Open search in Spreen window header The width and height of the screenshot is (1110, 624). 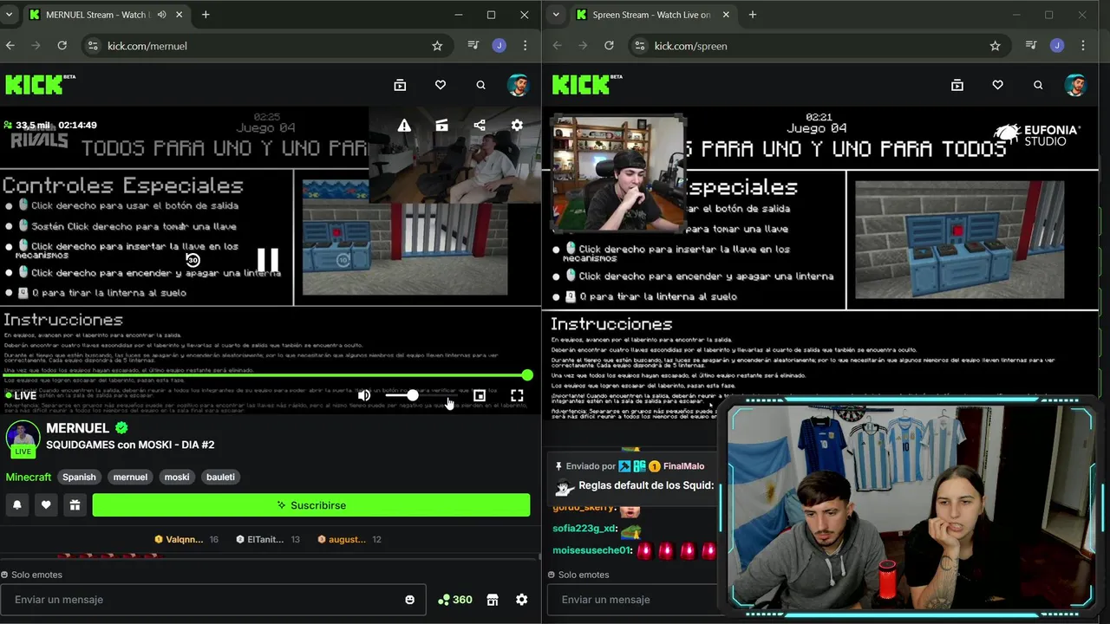(1038, 85)
